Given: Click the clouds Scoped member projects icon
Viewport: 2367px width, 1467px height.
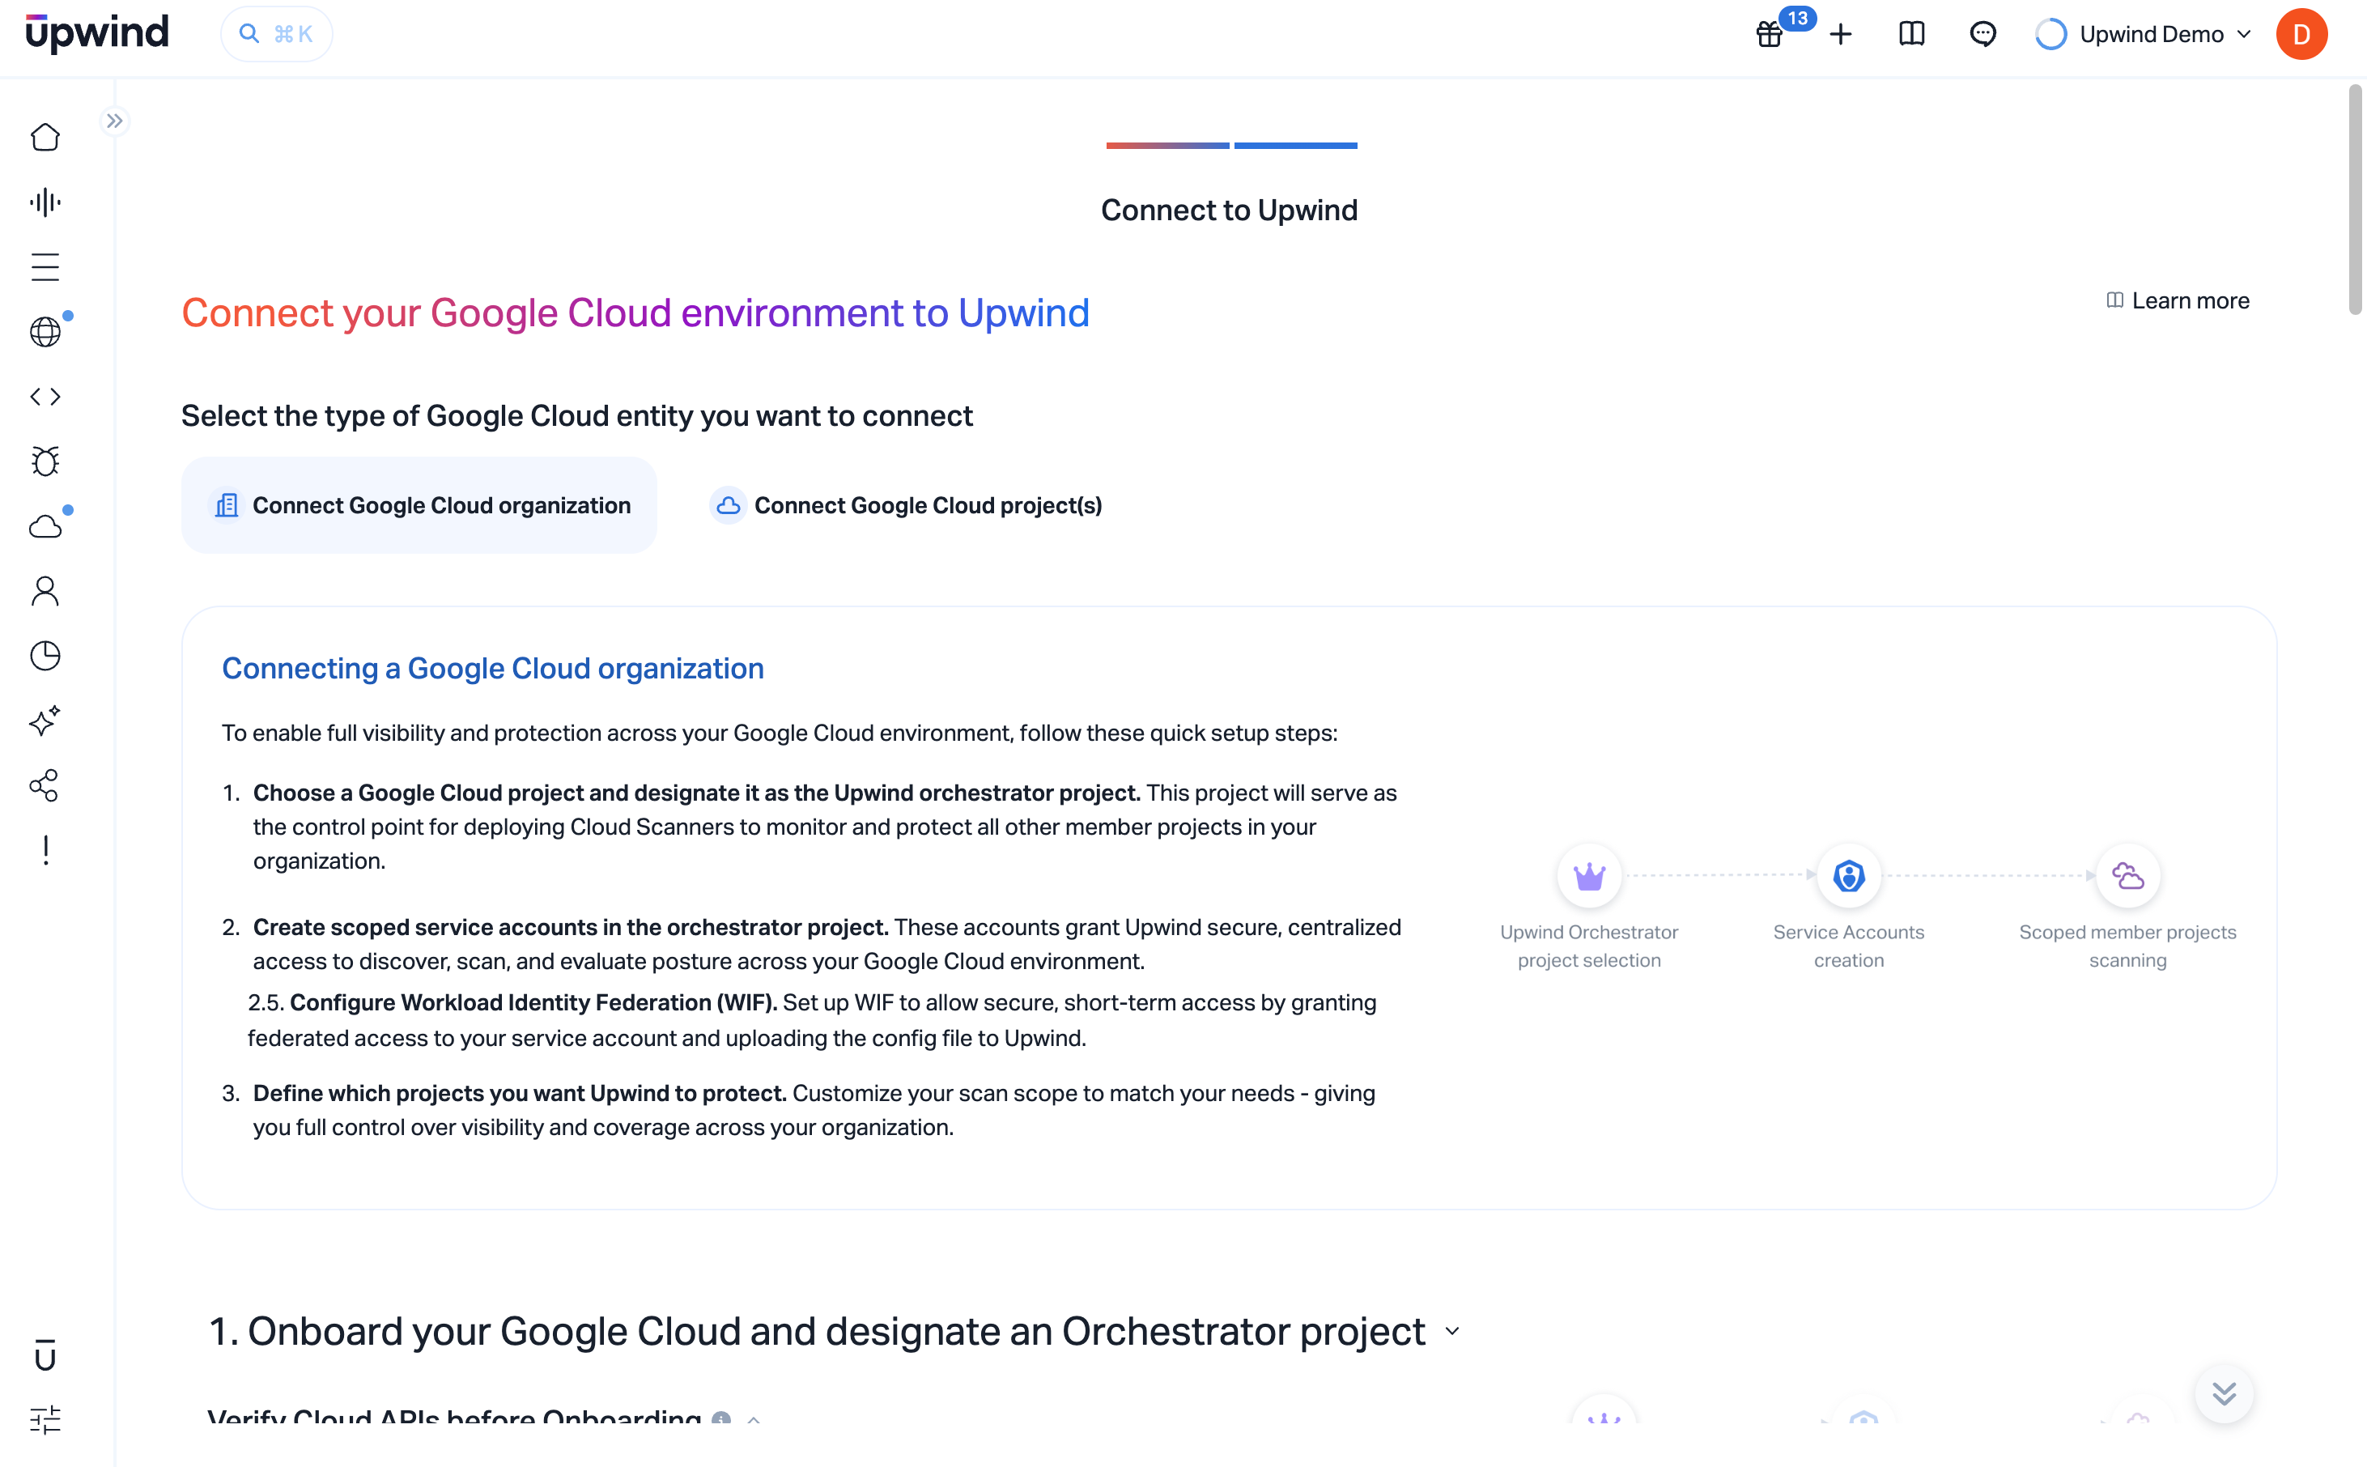Looking at the screenshot, I should click(x=2127, y=876).
